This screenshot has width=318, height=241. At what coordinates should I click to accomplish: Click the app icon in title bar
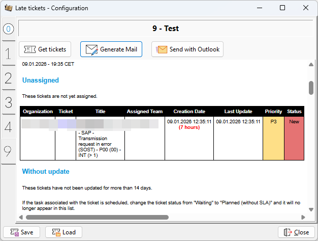(x=8, y=8)
